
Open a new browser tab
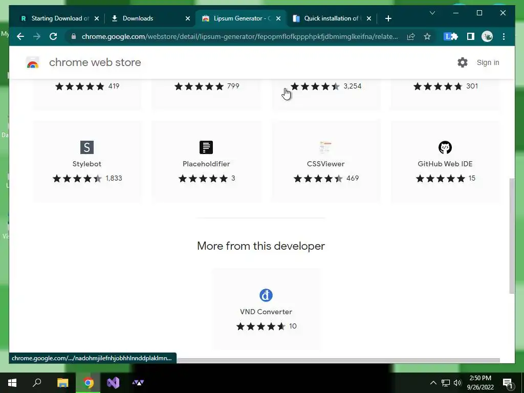388,18
